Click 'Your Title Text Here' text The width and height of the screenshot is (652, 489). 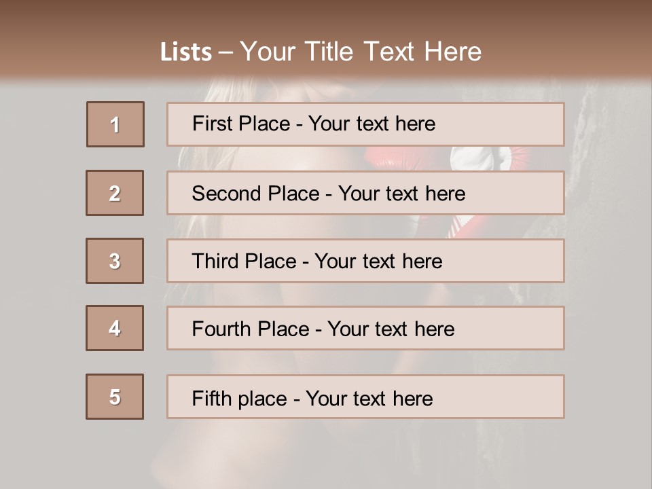tap(361, 52)
